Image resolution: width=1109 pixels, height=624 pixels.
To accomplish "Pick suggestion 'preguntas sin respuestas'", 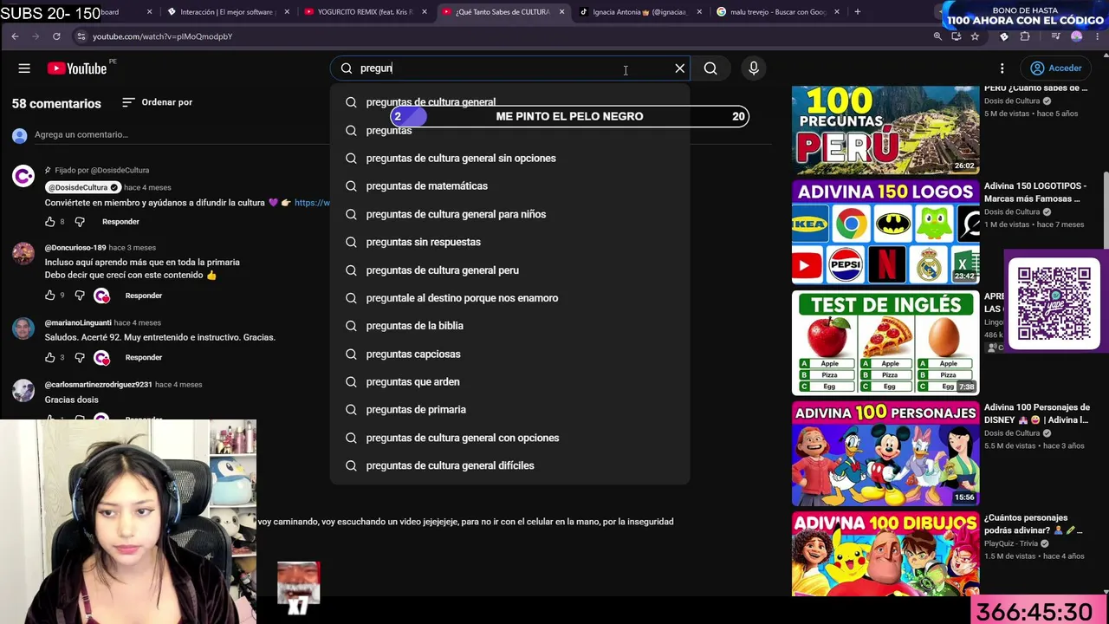I will pyautogui.click(x=509, y=242).
